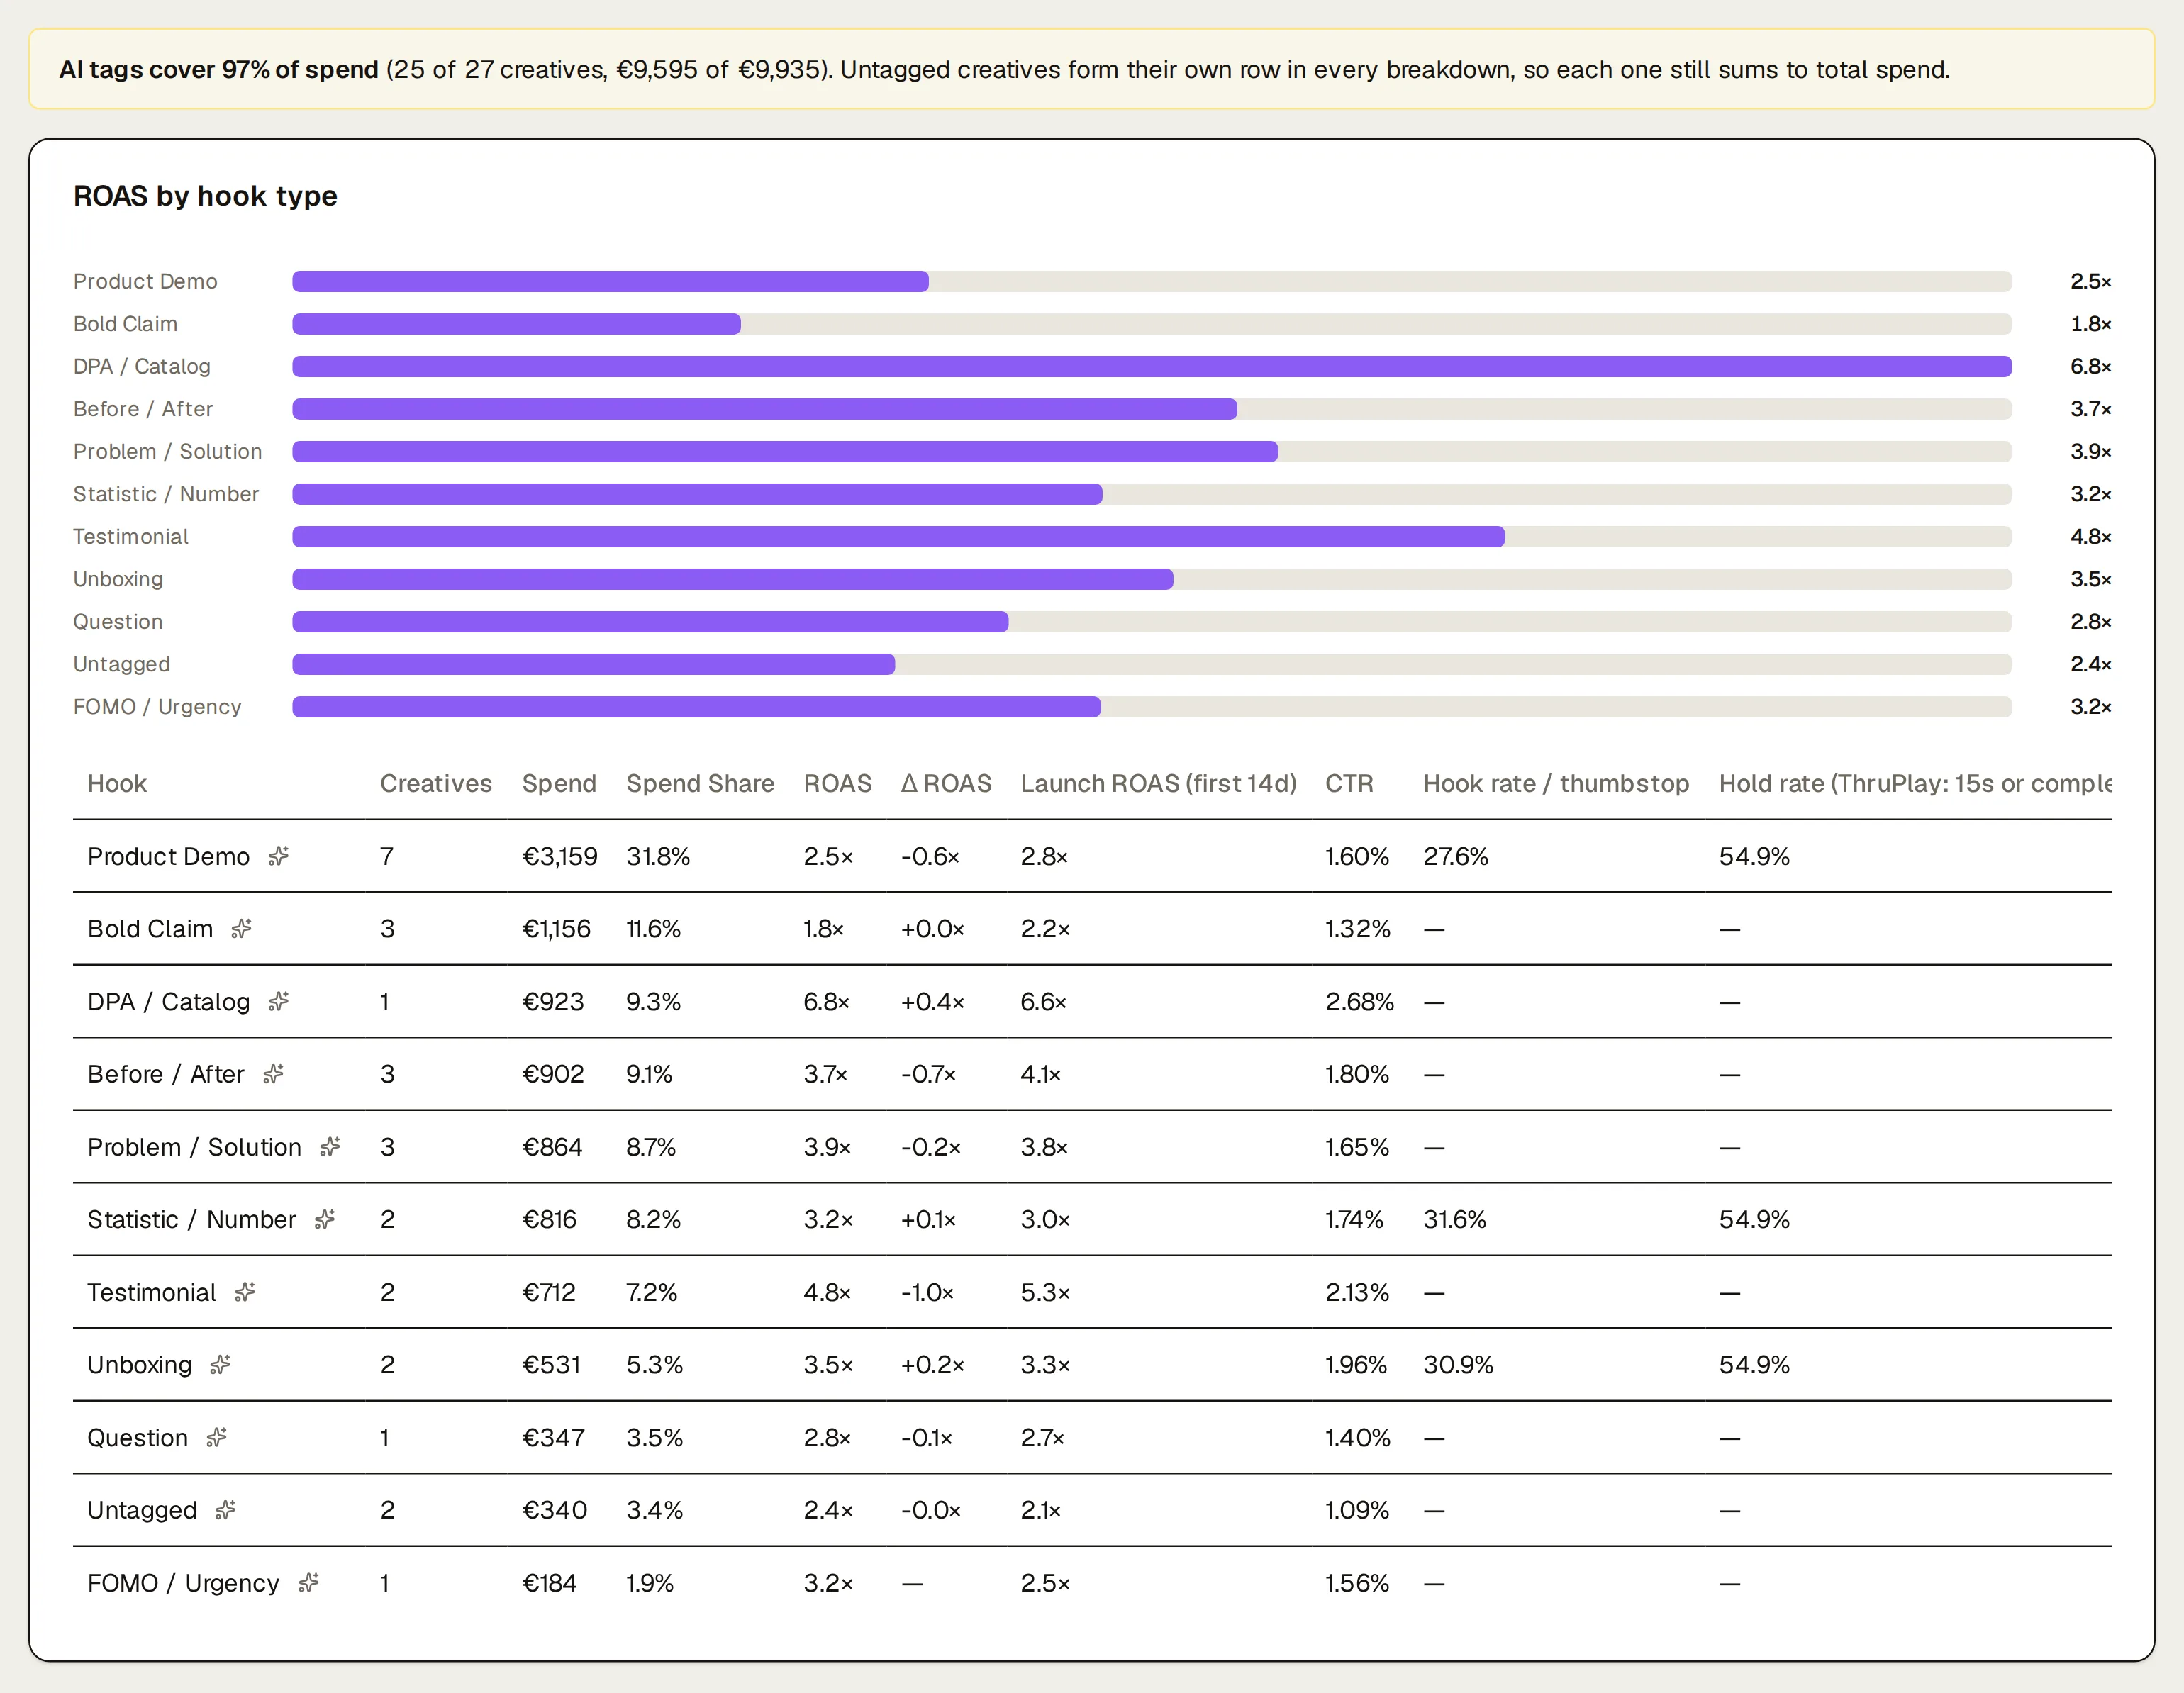The image size is (2184, 1693).
Task: Click the DPA / Catalog 6.8× chart bar
Action: point(1151,367)
